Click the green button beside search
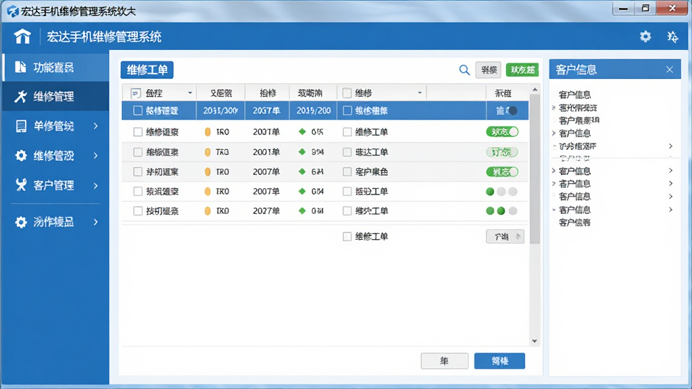This screenshot has height=389, width=692. (522, 70)
